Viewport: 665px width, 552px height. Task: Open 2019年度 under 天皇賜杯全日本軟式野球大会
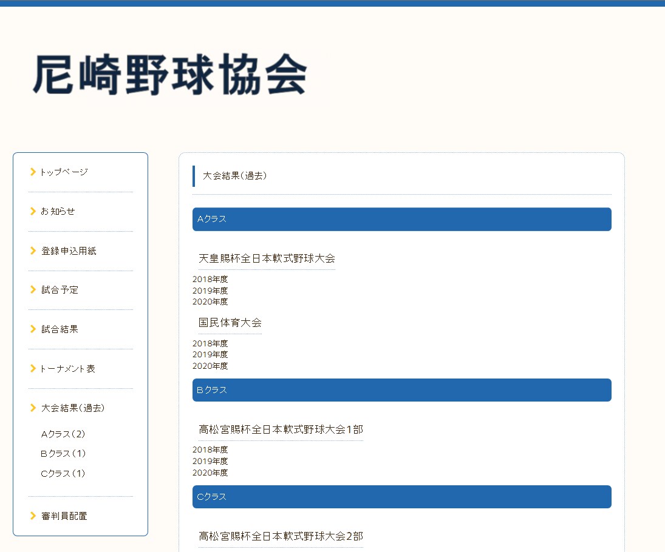click(x=210, y=291)
